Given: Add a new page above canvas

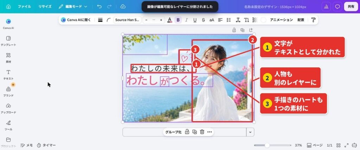Looking at the screenshot, I should coord(251,30).
